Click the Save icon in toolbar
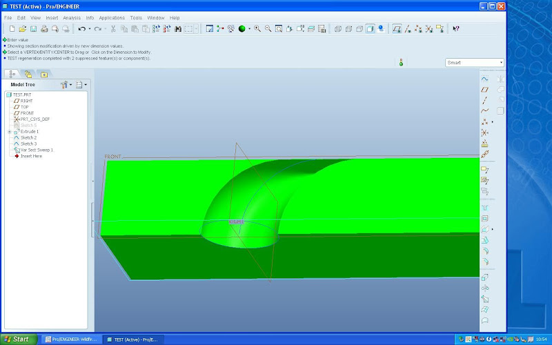 (32, 29)
